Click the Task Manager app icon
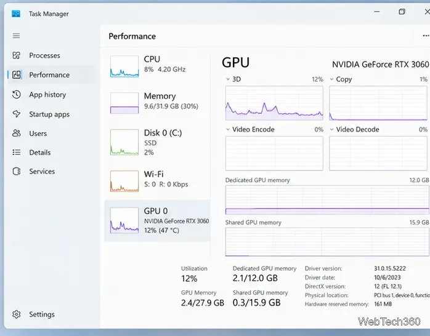430x336 pixels. pyautogui.click(x=16, y=14)
